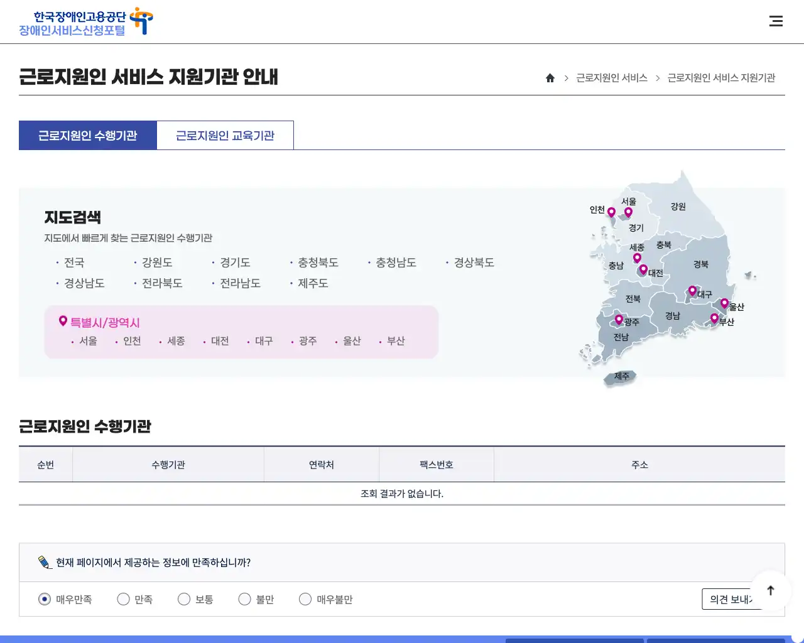
Task: Select the Seoul (서울) map marker pin
Action: click(628, 213)
